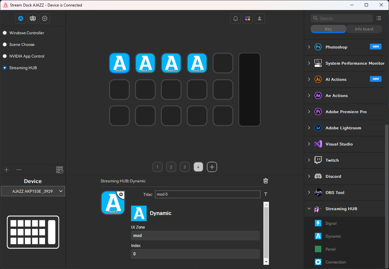
Task: Select the Streaming HUB profile radio
Action: tap(5, 68)
